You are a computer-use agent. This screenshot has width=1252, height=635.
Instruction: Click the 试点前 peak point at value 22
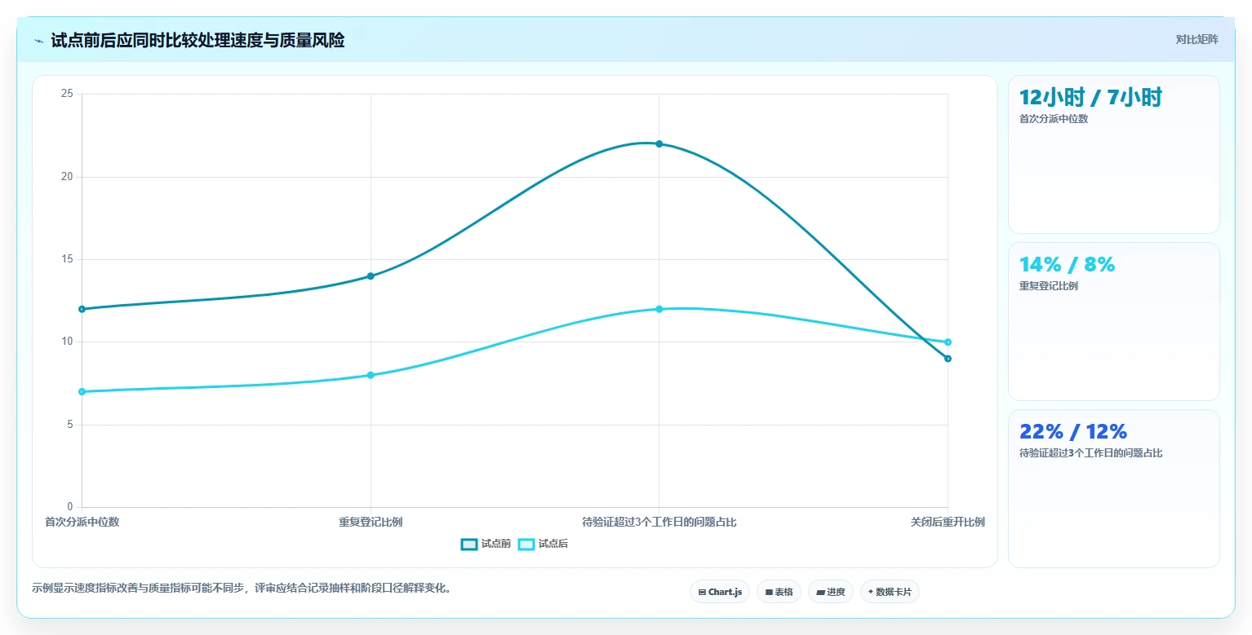pyautogui.click(x=659, y=143)
